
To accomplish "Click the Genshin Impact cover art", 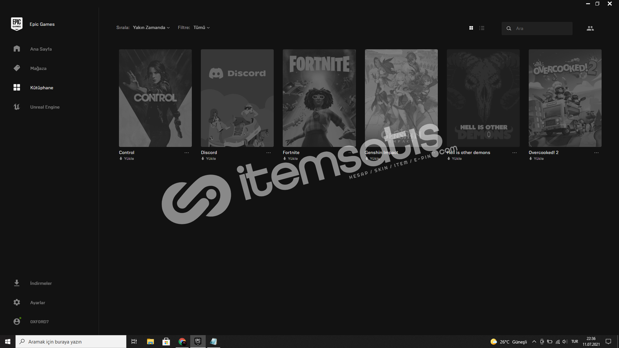I will 401,98.
